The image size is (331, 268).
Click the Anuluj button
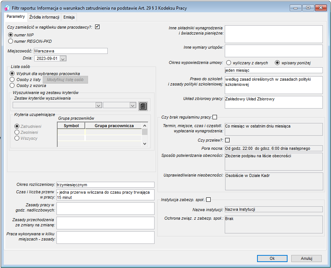click(306, 258)
